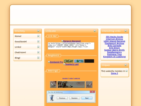Click the black neighbor badge
The width and height of the screenshot is (141, 106).
(x=89, y=61)
